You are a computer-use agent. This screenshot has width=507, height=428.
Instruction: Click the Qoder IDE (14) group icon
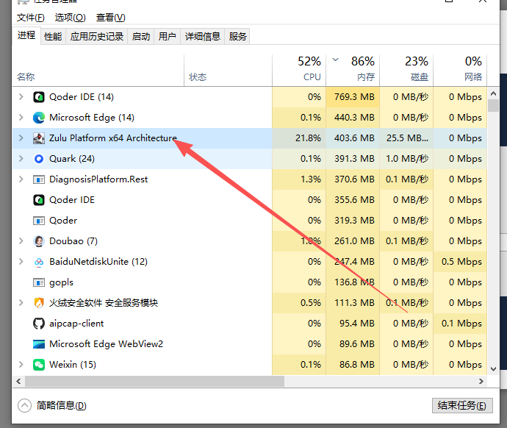coord(39,97)
